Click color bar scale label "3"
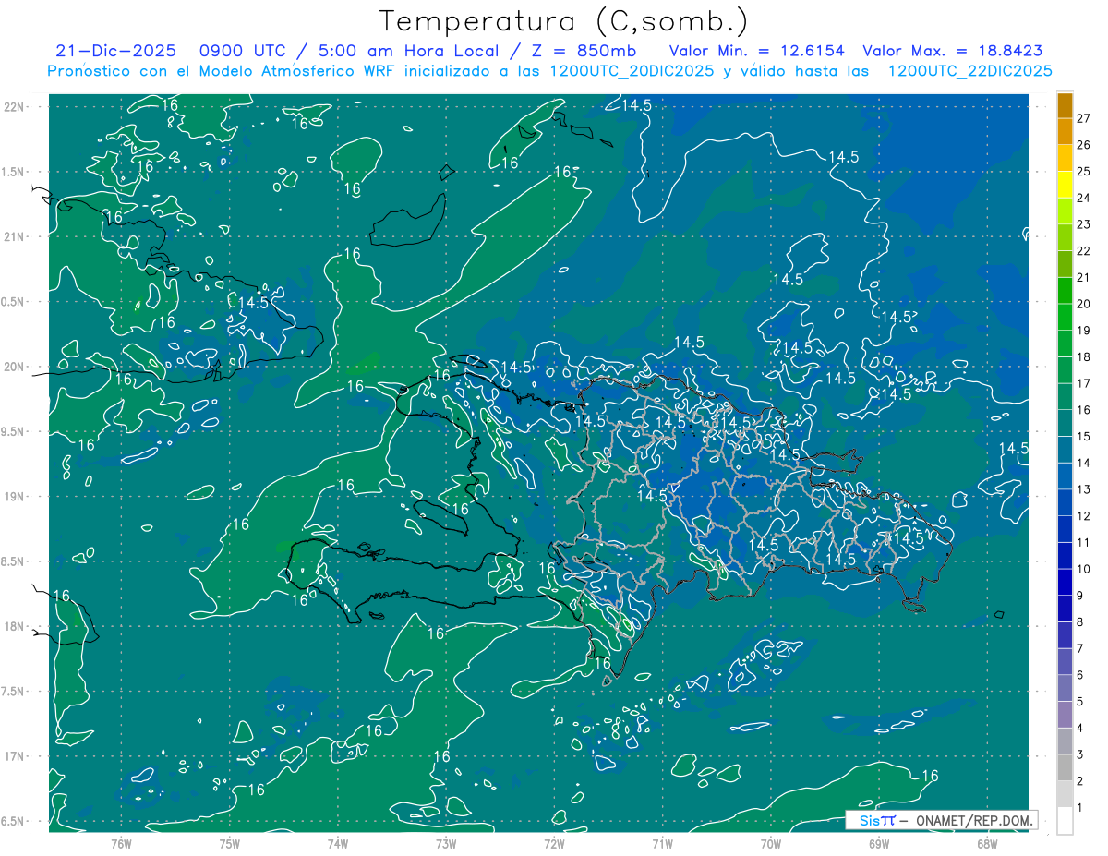Viewport: 1108px width, 856px height. 1080,755
